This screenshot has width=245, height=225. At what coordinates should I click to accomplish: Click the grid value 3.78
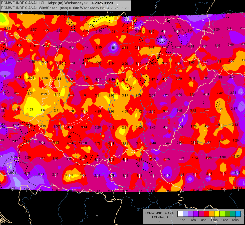tap(71, 111)
